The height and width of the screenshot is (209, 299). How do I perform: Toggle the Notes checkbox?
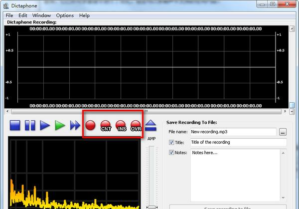coord(171,152)
